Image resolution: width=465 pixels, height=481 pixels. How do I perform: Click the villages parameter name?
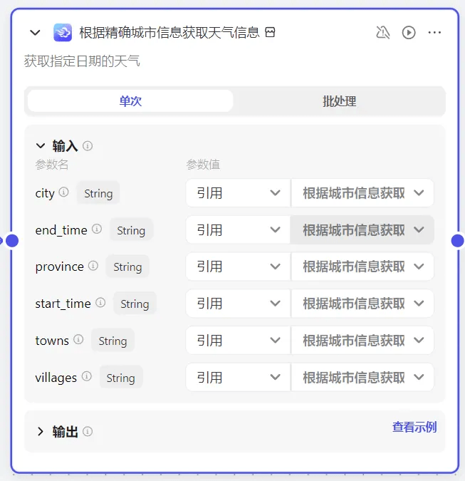[56, 378]
